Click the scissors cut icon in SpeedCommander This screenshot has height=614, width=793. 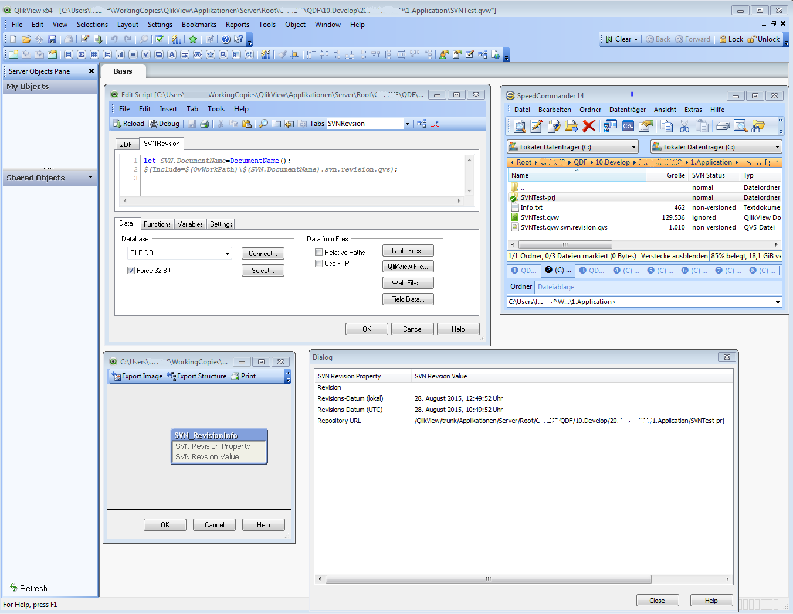click(684, 126)
